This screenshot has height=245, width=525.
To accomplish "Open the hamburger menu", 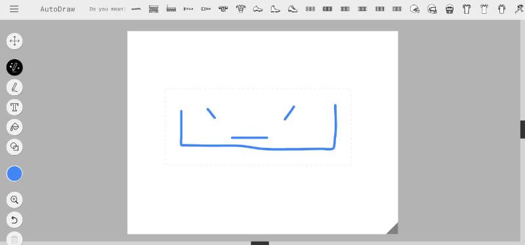I will pyautogui.click(x=14, y=9).
